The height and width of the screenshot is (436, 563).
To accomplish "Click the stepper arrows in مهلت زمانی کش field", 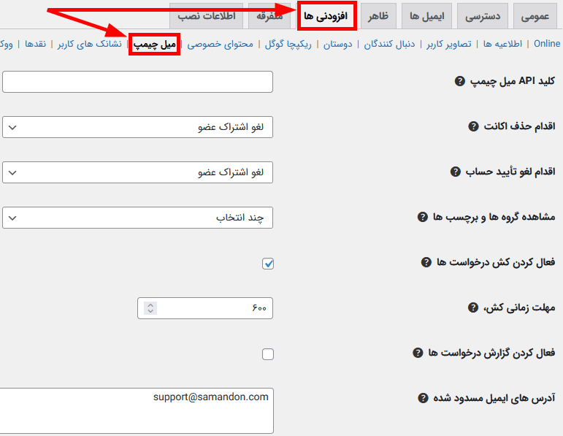I will 150,308.
